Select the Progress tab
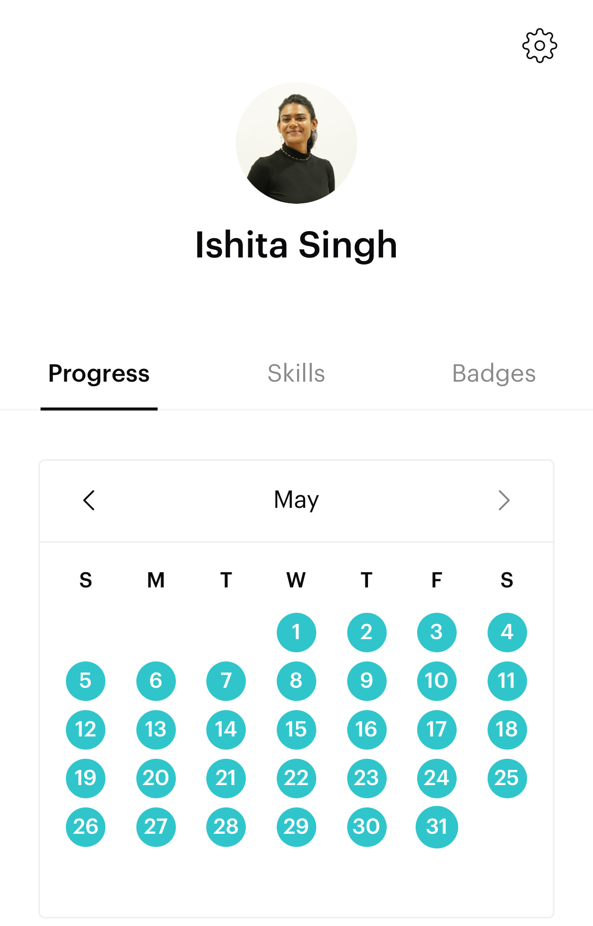Viewport: 593px width, 926px height. [99, 373]
